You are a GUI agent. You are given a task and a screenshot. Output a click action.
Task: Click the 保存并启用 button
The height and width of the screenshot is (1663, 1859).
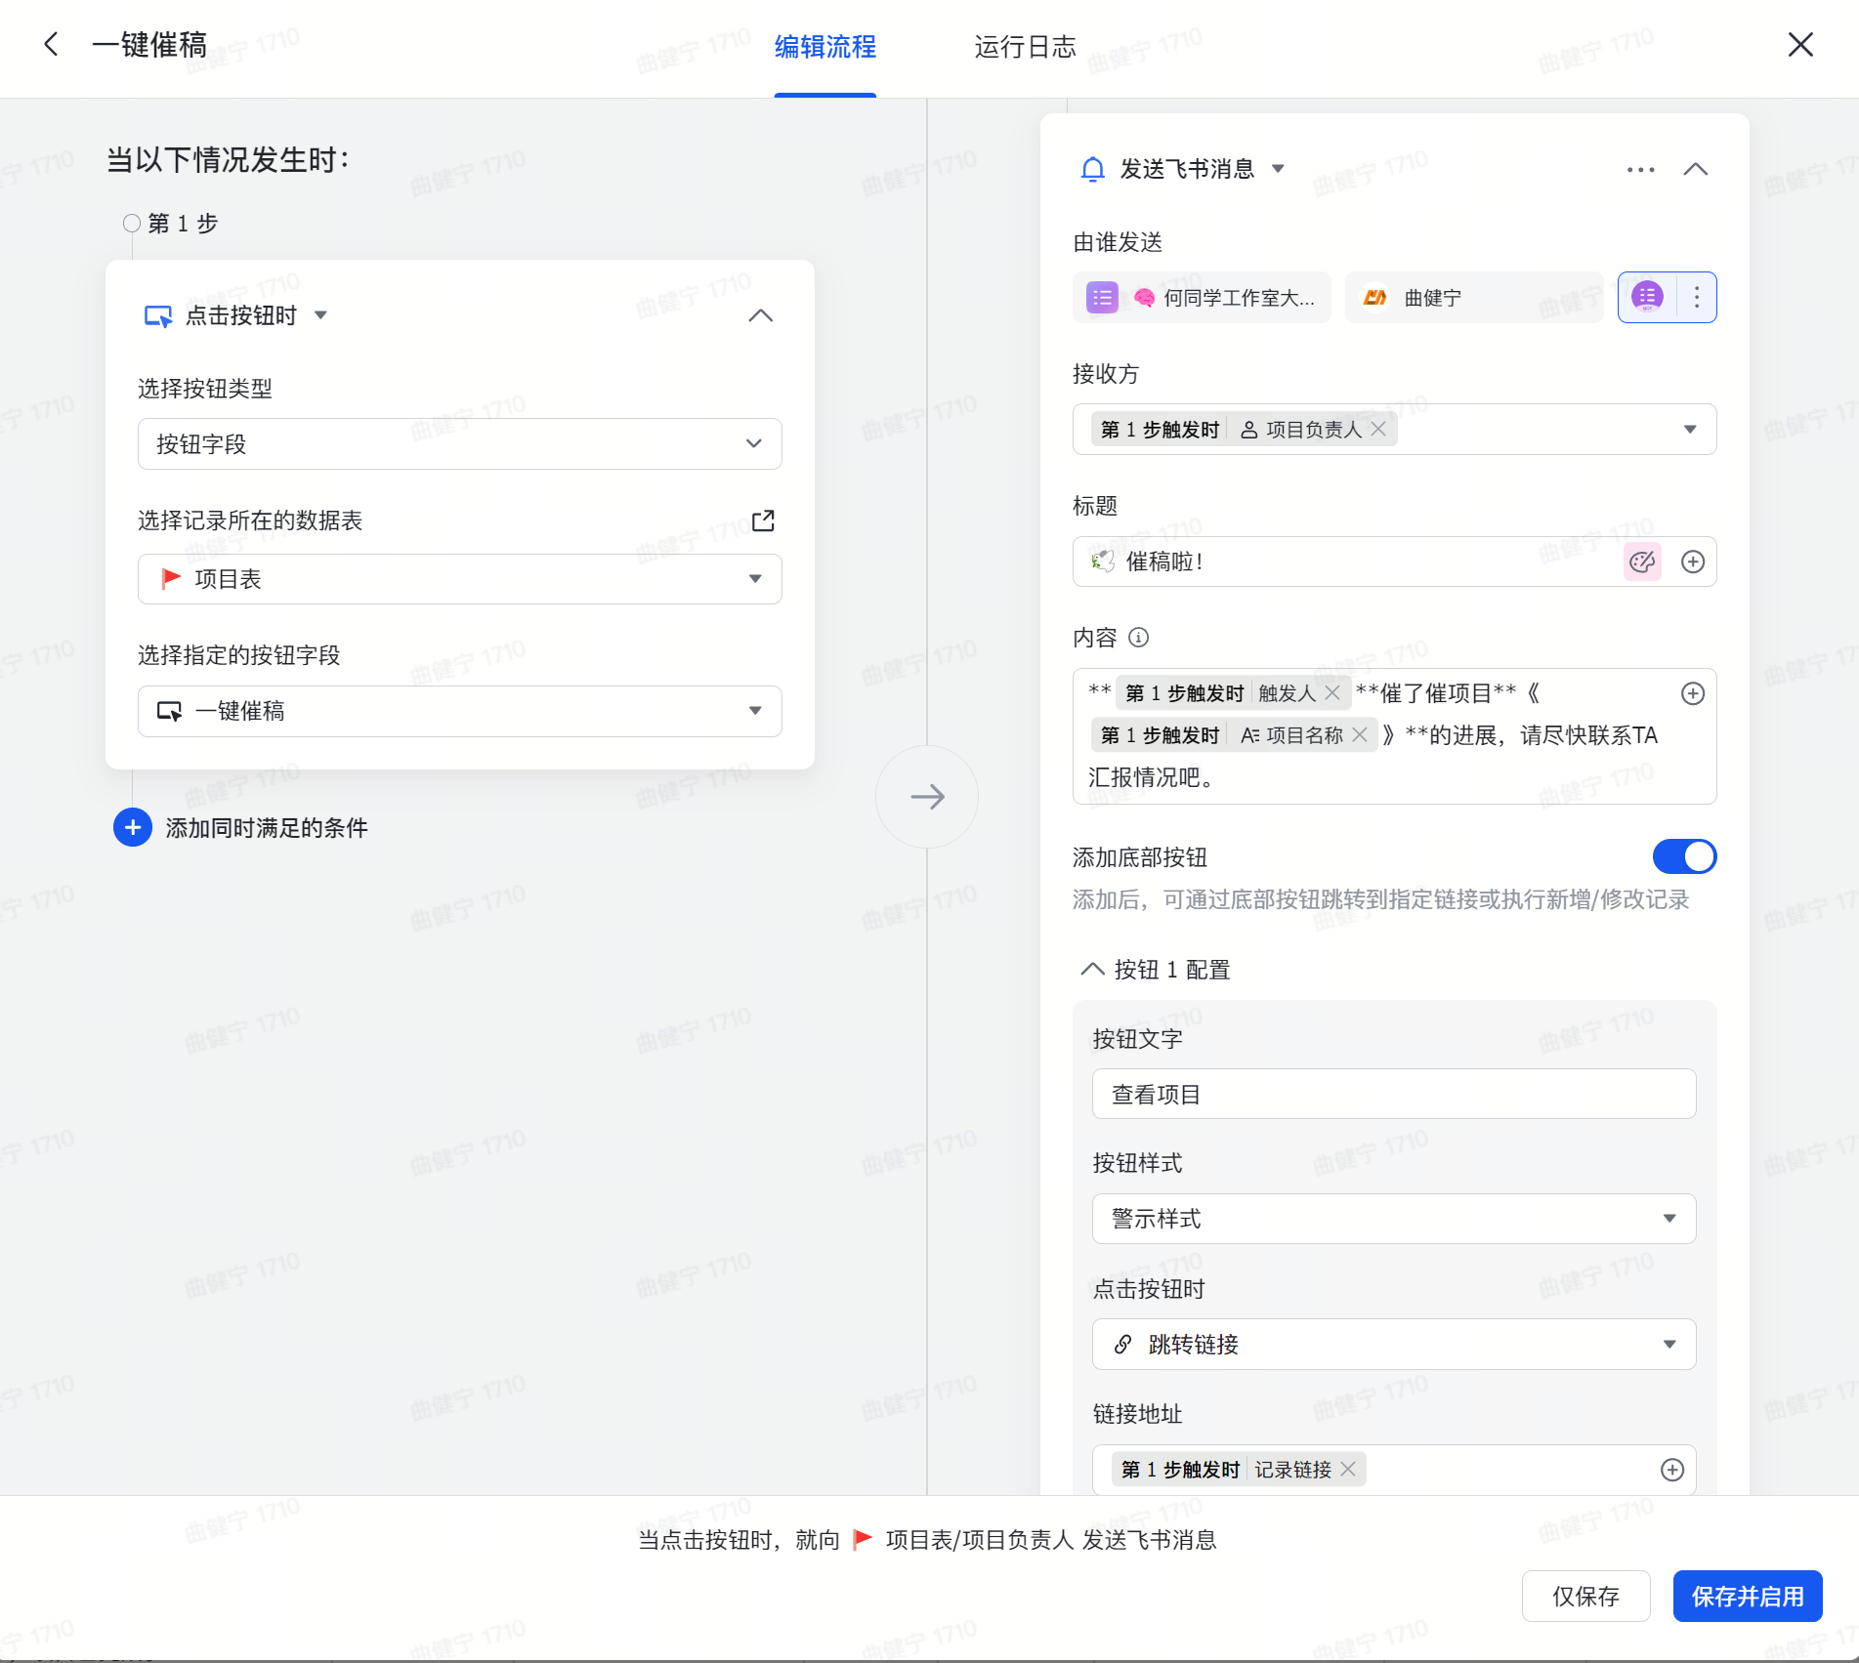[1747, 1597]
